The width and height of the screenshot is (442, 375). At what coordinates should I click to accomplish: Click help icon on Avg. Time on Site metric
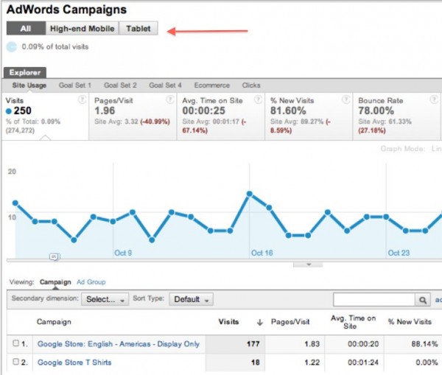coord(258,99)
